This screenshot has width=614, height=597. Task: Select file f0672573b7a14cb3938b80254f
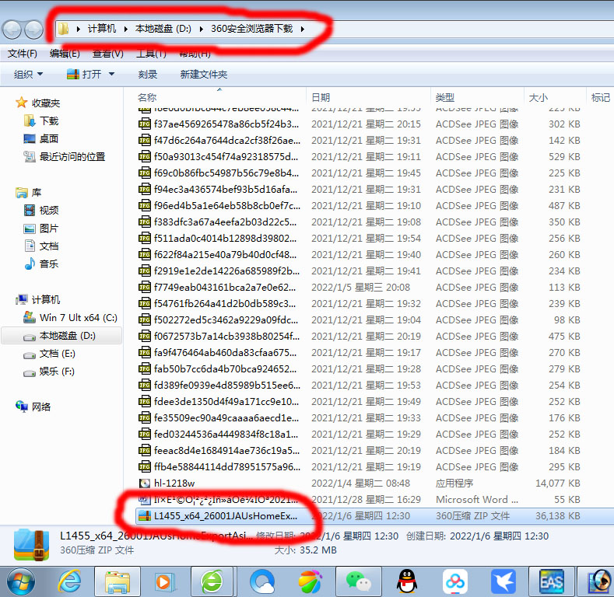(226, 337)
